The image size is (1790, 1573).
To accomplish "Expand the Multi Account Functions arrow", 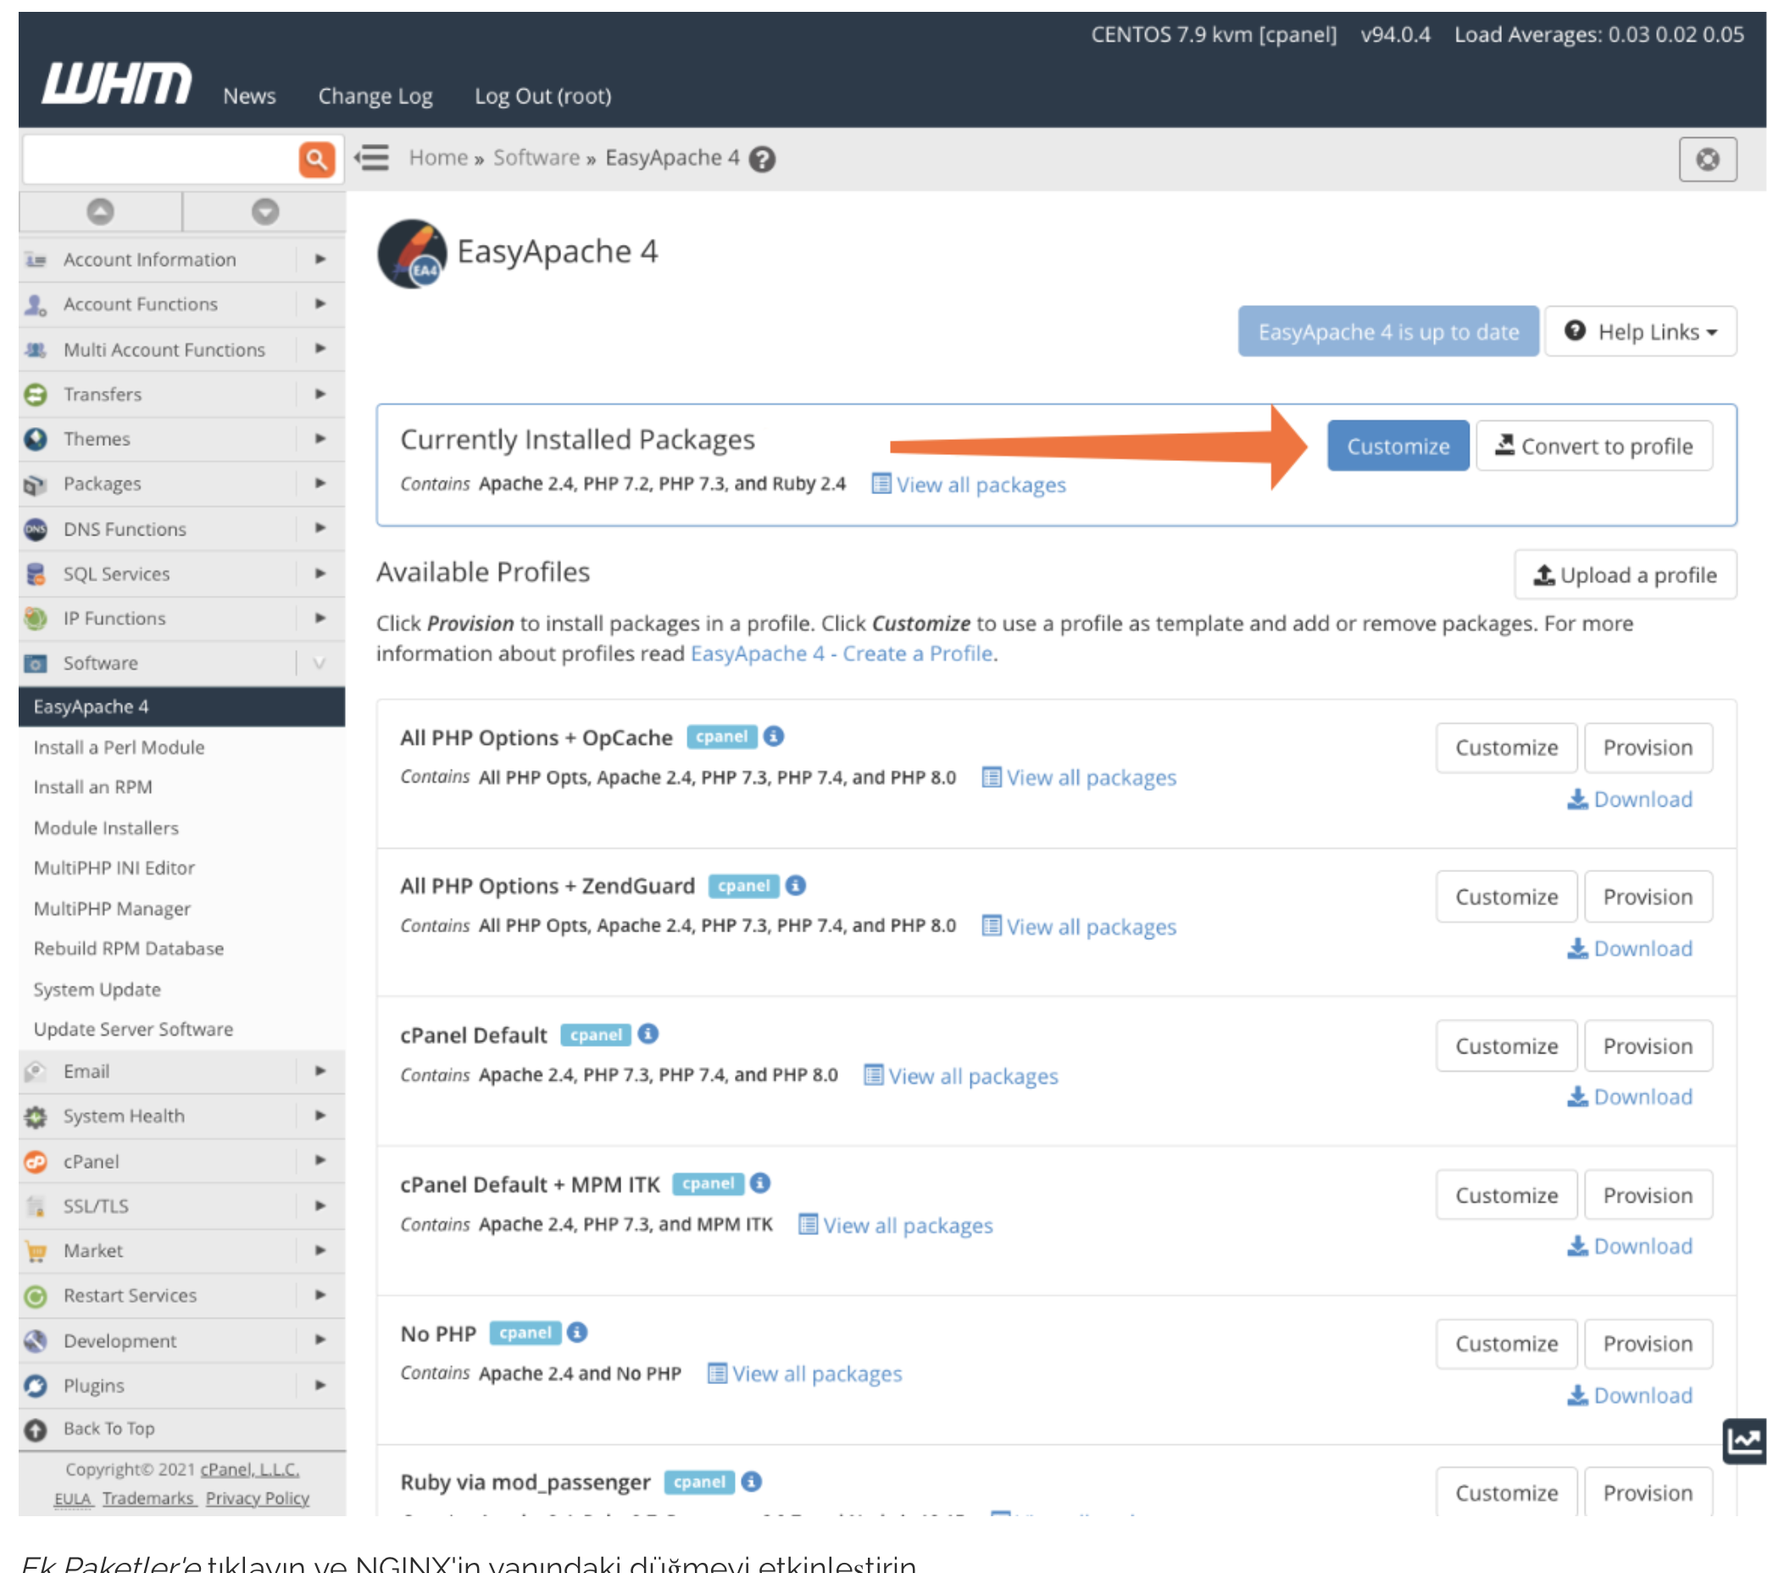I will click(x=320, y=348).
